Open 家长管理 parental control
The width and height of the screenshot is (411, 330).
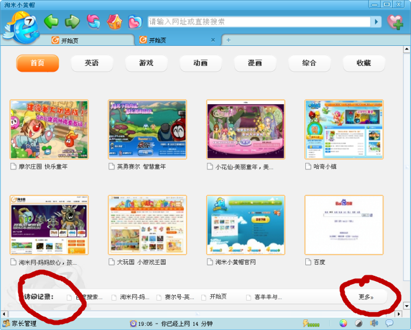(19, 324)
